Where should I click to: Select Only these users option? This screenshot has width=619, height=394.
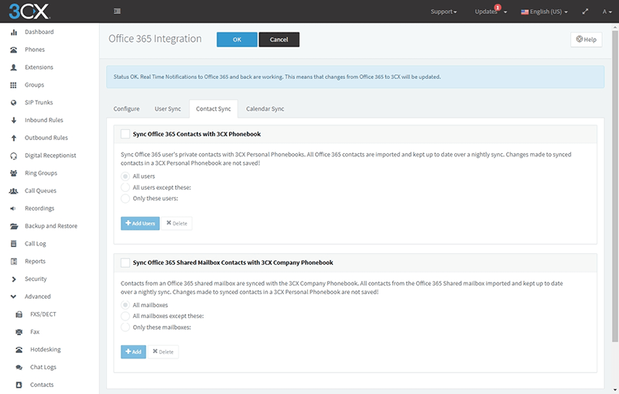125,199
